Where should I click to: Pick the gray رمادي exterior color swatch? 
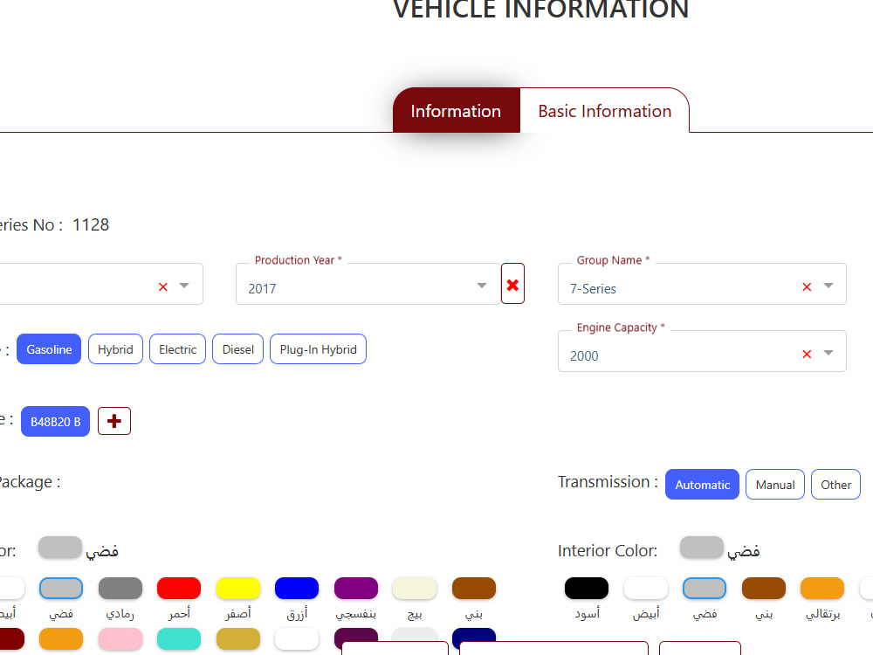pyautogui.click(x=120, y=588)
